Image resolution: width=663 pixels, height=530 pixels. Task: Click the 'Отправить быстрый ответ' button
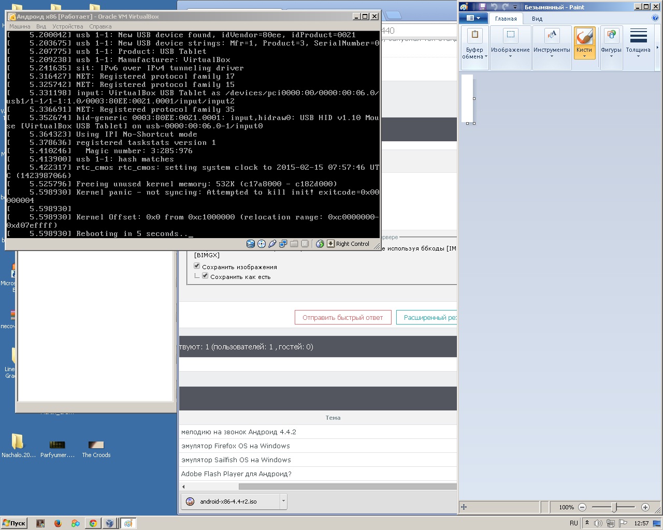pos(342,317)
